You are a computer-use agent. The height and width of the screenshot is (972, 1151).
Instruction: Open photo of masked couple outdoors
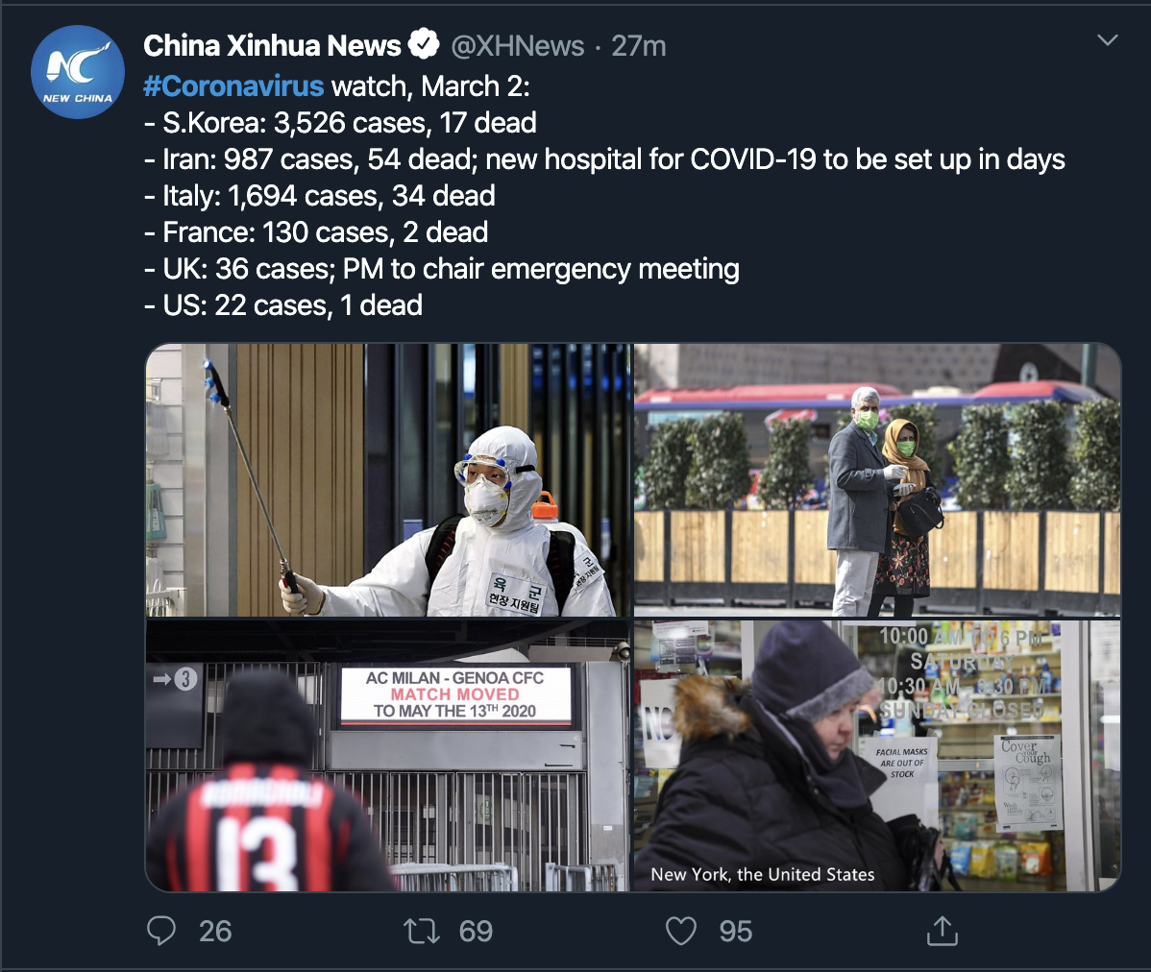(877, 480)
